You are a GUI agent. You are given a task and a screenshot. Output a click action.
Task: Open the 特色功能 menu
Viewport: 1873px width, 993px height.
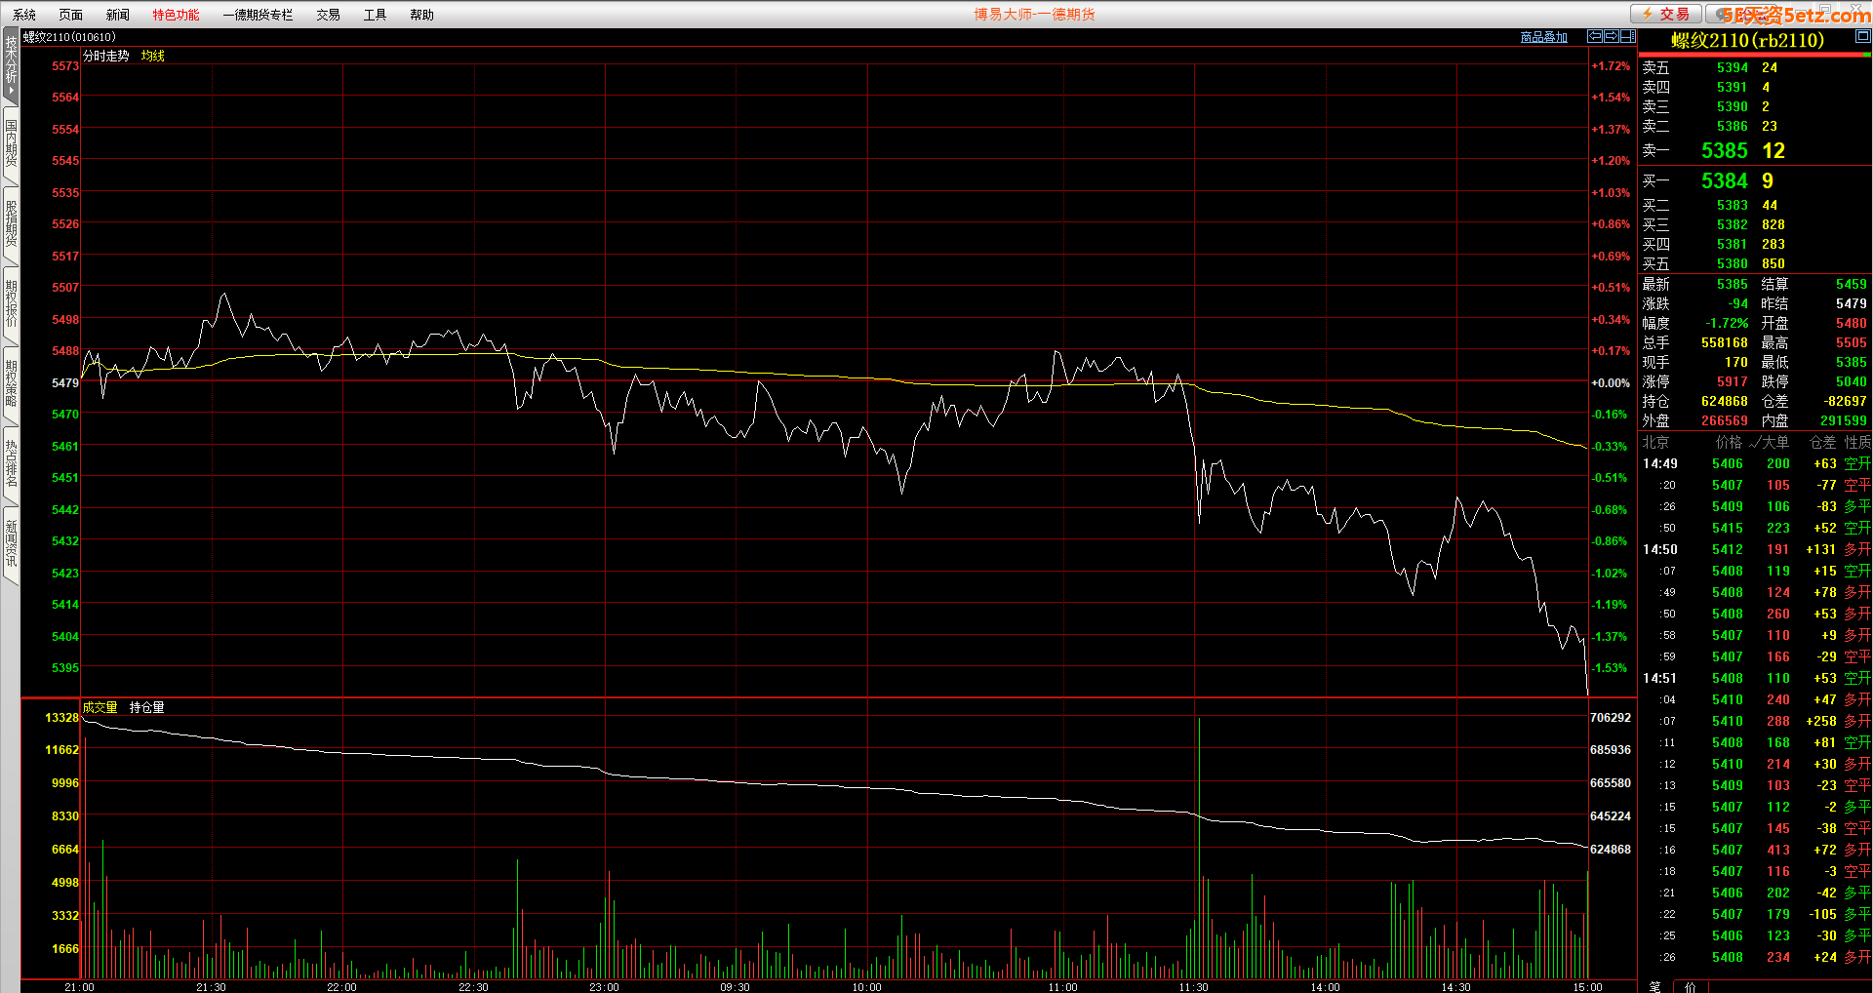click(176, 15)
